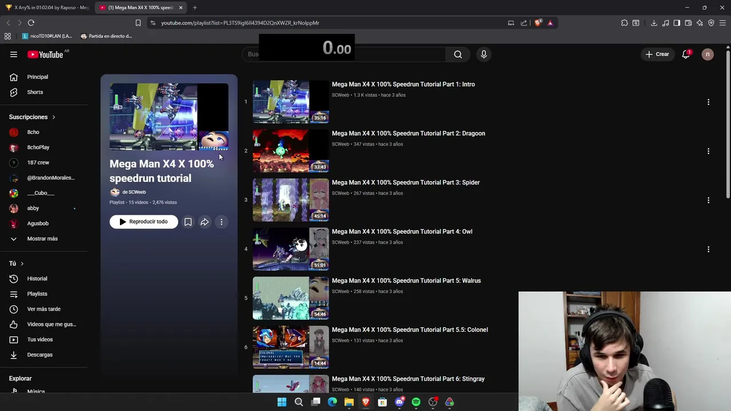
Task: Open Brave Shields lion icon
Action: 538,23
